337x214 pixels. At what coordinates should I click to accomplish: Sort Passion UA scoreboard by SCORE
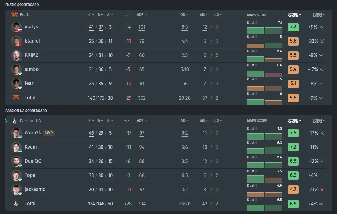pos(294,121)
